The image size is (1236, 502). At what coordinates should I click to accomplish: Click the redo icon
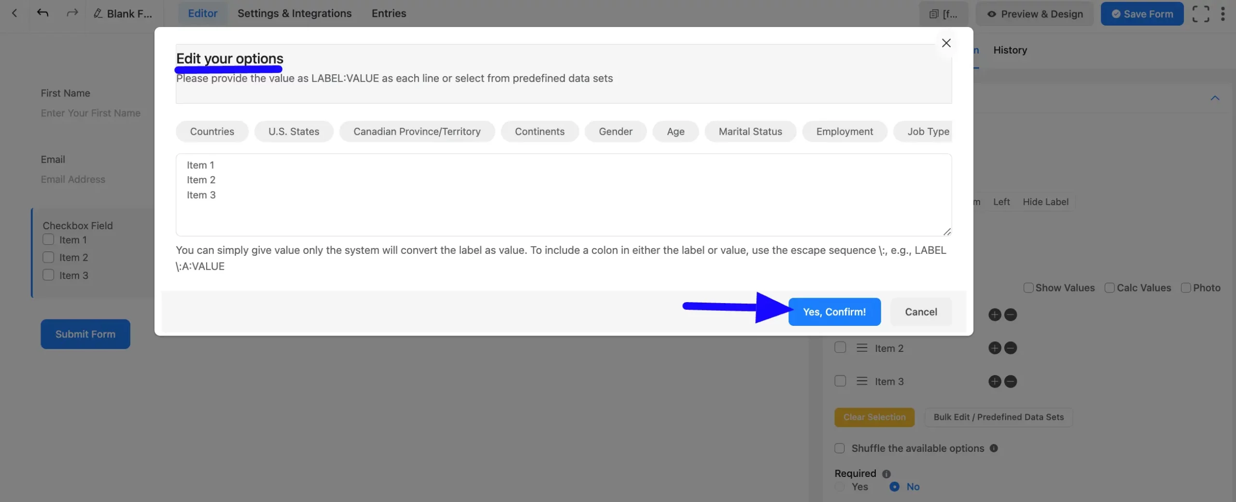(x=72, y=13)
